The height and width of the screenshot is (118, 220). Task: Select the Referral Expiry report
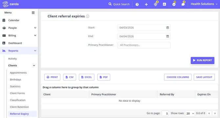(22, 114)
